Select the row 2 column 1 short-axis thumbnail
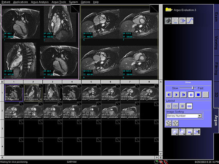The image size is (219, 164). pyautogui.click(x=14, y=111)
